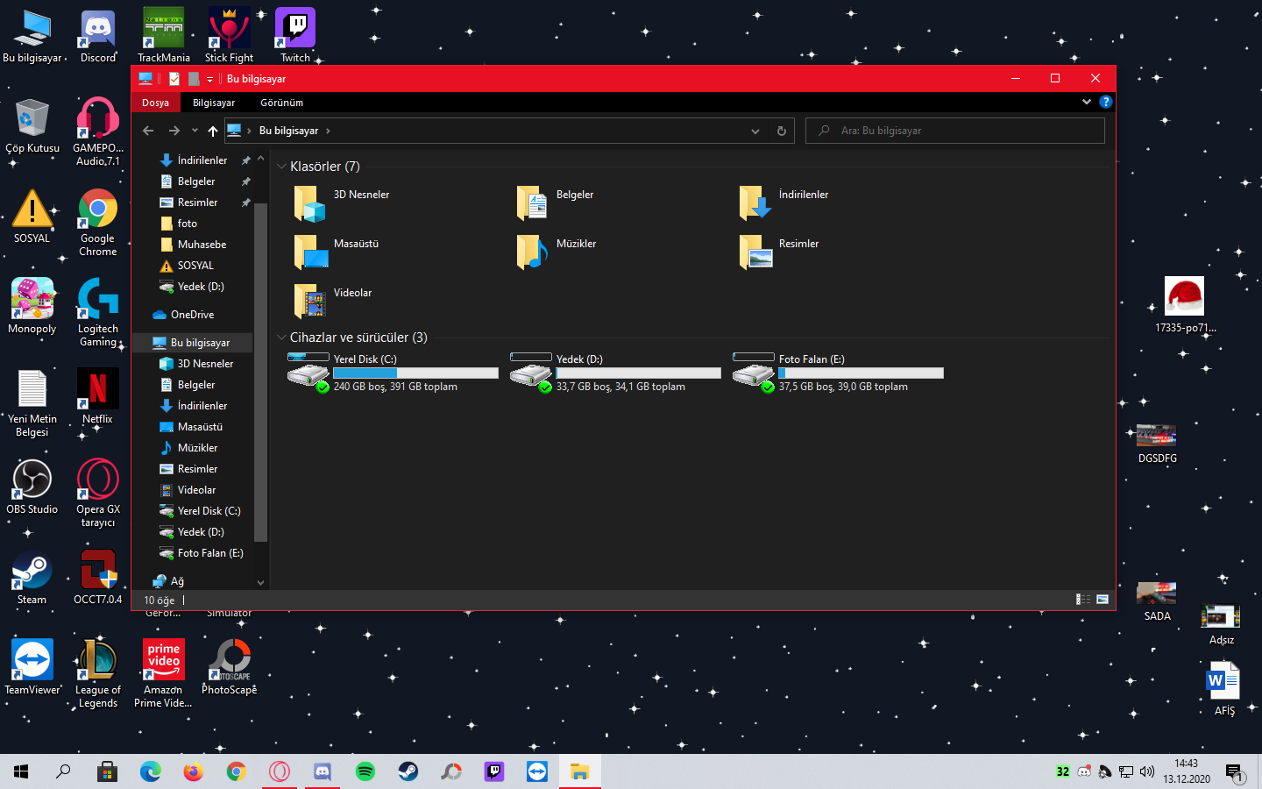This screenshot has width=1262, height=789.
Task: Switch to details view icon in status bar
Action: click(1083, 600)
